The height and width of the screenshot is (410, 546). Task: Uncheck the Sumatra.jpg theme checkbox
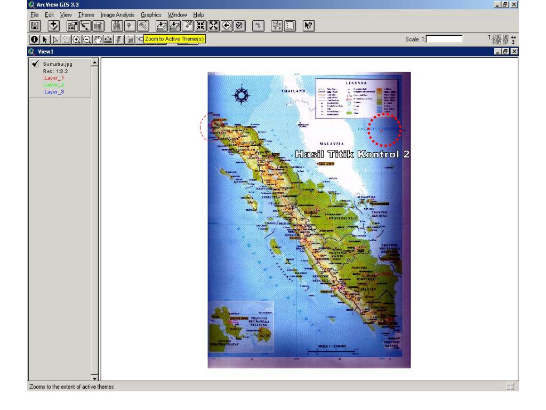click(35, 64)
